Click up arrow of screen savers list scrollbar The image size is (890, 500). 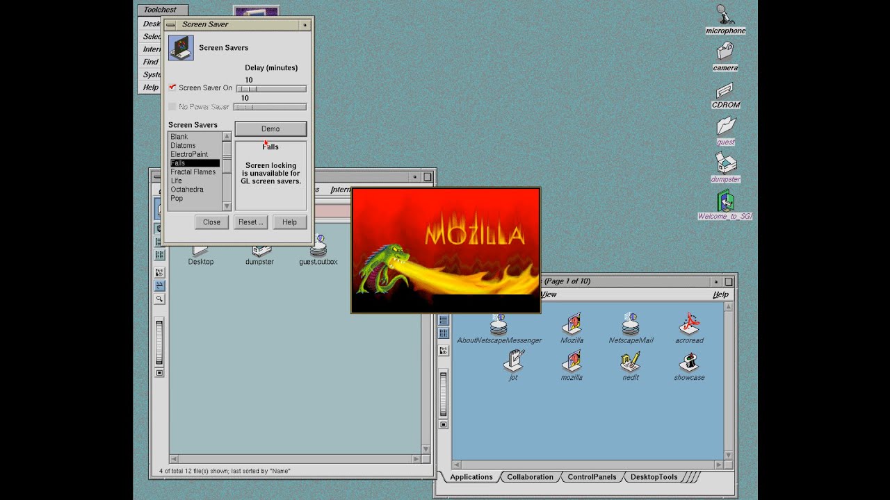tap(227, 137)
